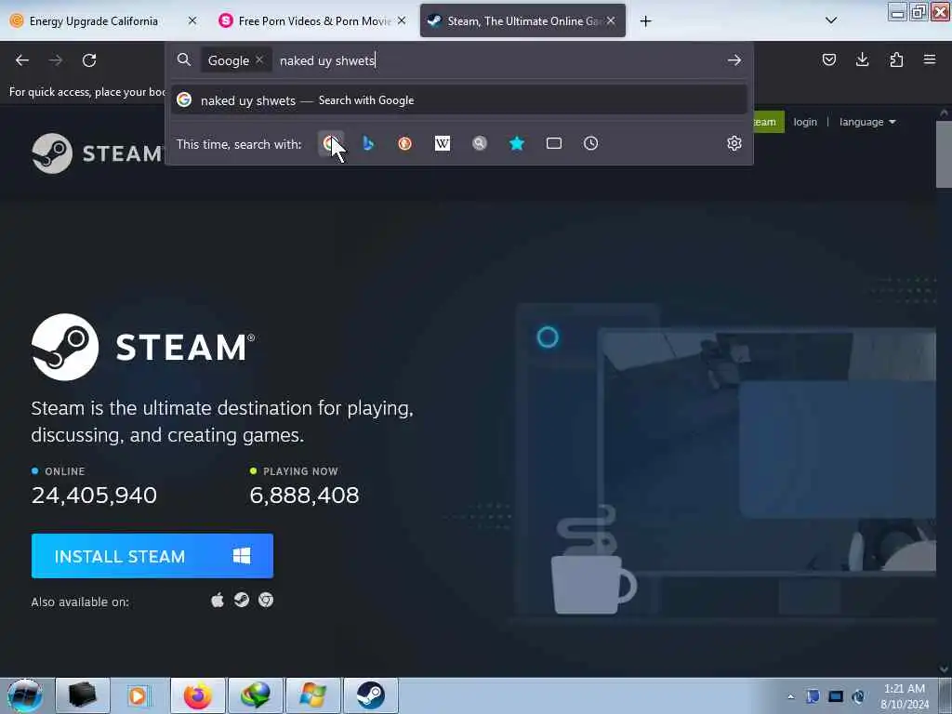Click the search magnifier icon in address bar
This screenshot has height=714, width=952.
coord(184,59)
